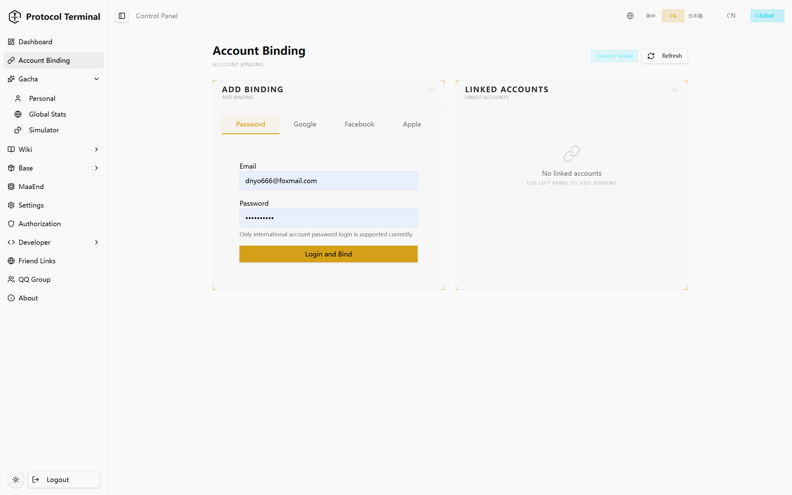Switch to Apple binding tab
This screenshot has width=792, height=495.
point(412,124)
